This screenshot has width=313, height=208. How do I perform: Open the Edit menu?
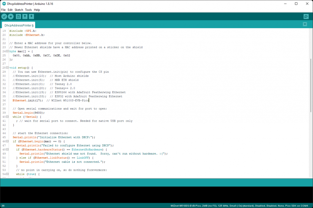coord(10,10)
